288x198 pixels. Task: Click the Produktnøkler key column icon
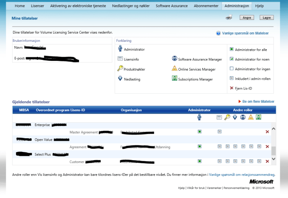(227, 117)
